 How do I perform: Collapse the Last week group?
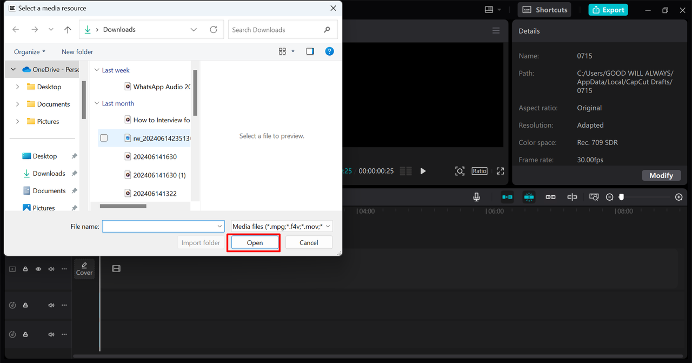(97, 70)
